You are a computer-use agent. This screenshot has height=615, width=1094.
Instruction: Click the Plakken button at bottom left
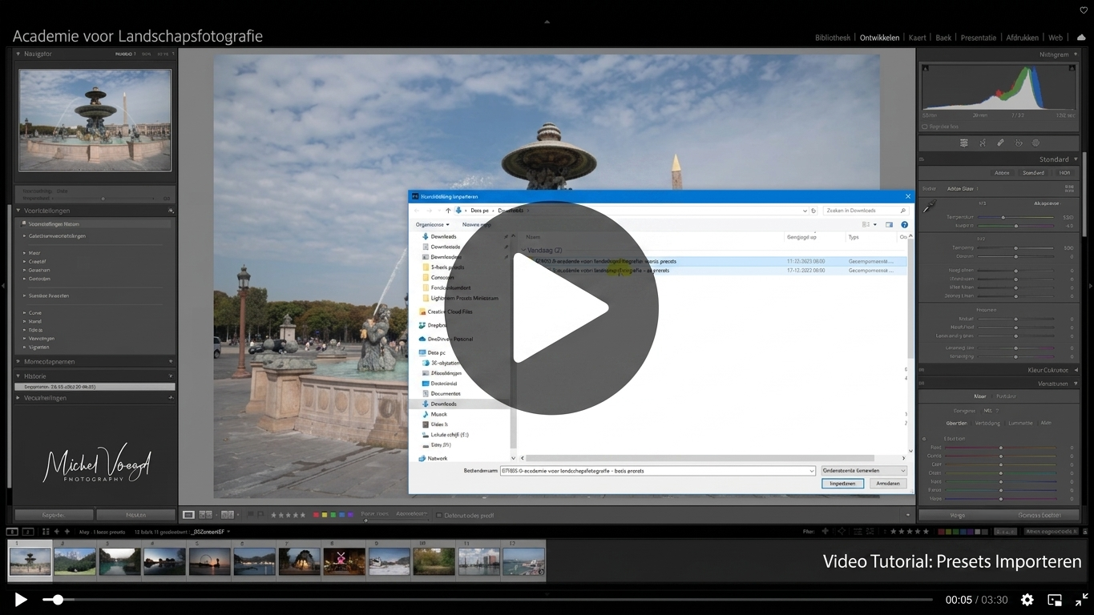coord(136,515)
